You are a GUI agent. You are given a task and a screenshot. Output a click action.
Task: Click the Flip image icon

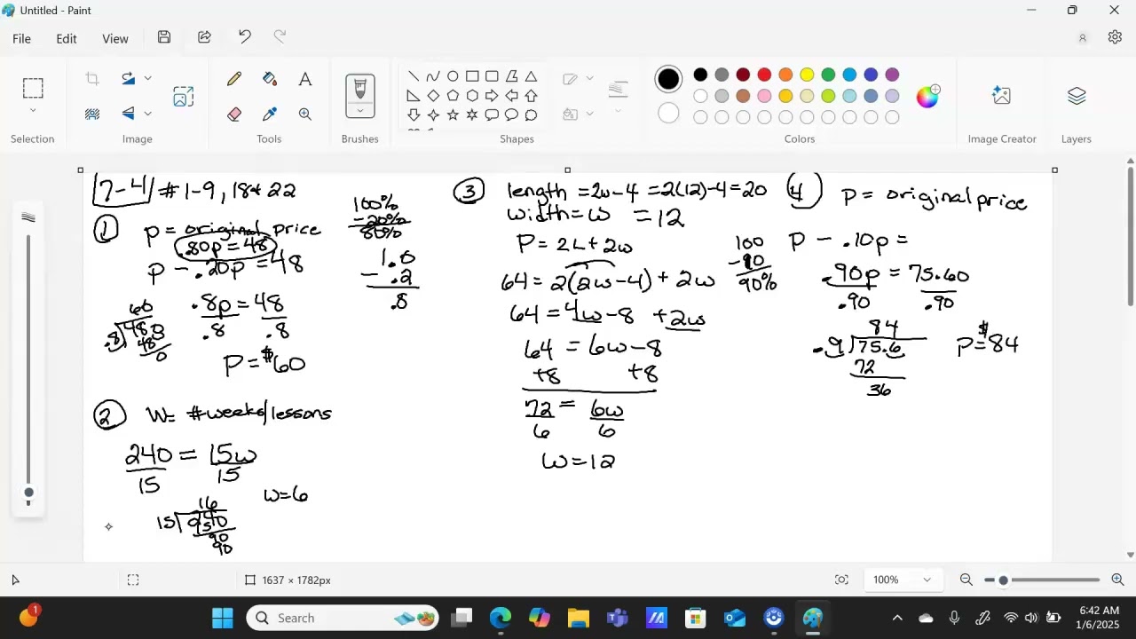coord(129,114)
